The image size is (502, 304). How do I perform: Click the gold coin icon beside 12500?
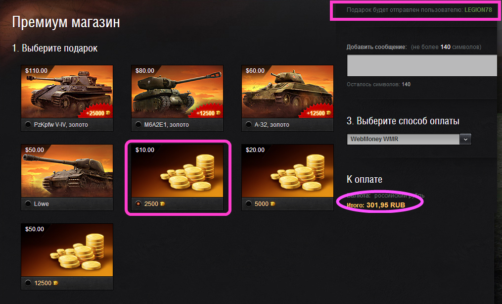pyautogui.click(x=56, y=283)
